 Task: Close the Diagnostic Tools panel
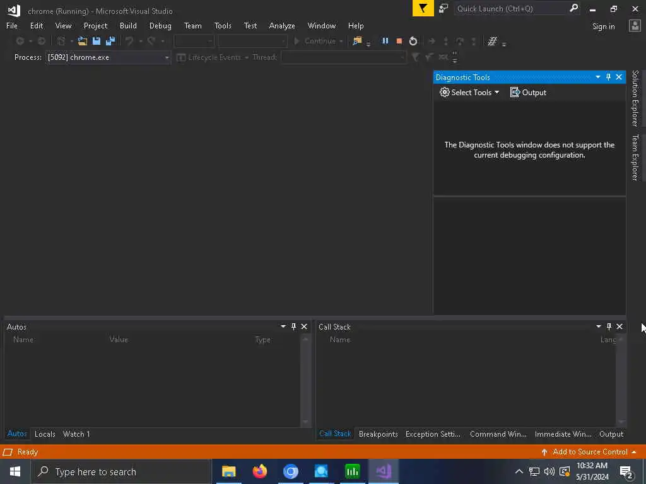coord(619,77)
